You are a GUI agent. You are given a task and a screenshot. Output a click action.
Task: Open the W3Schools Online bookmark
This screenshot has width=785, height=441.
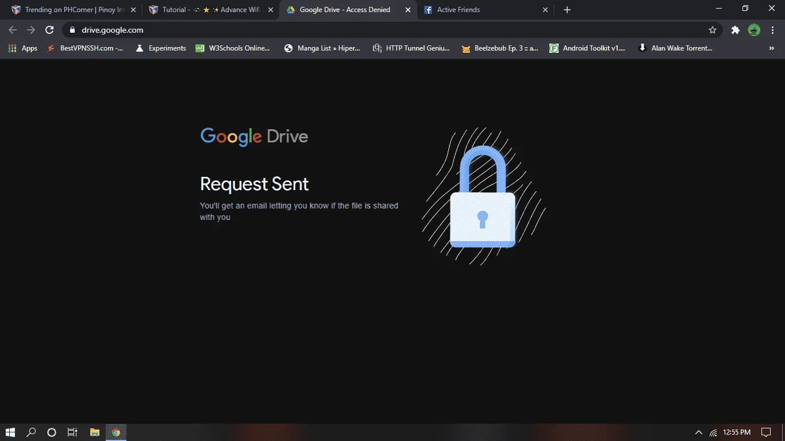[233, 48]
